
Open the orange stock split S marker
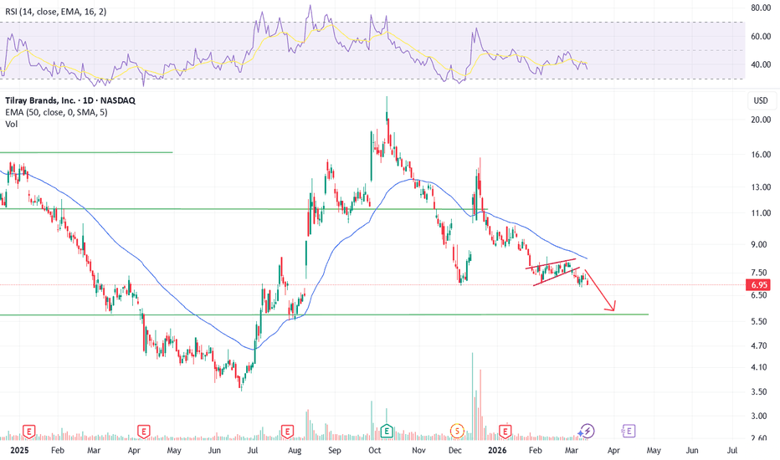(457, 431)
